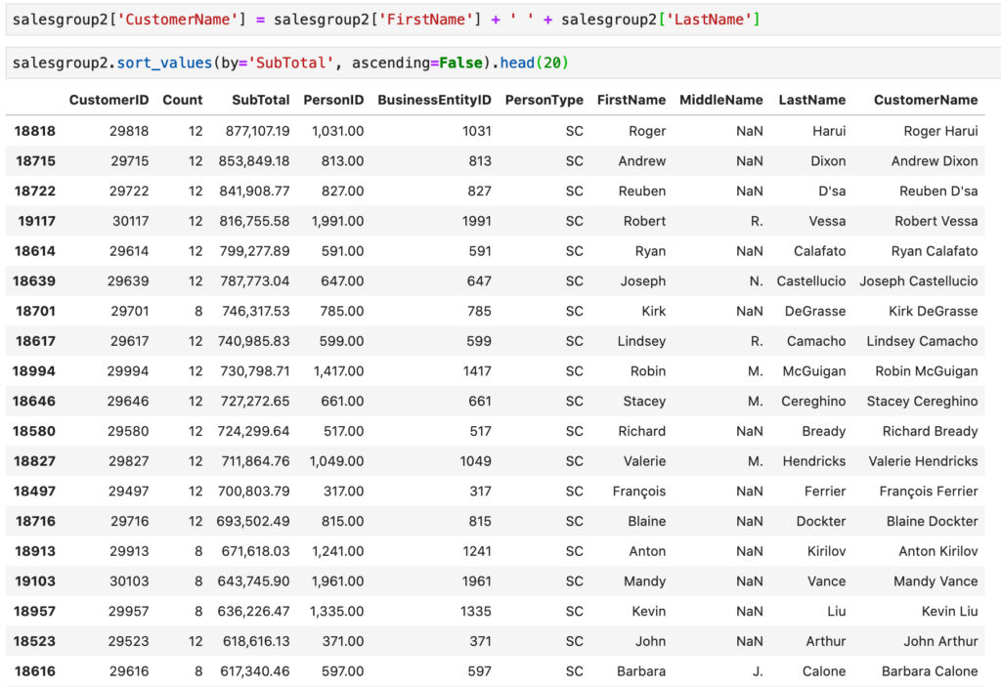Click the CustomerID column header
The width and height of the screenshot is (1001, 687).
pyautogui.click(x=109, y=100)
